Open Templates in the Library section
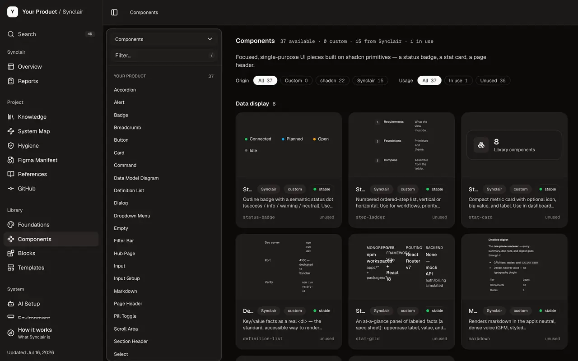This screenshot has width=578, height=361. click(x=51, y=268)
